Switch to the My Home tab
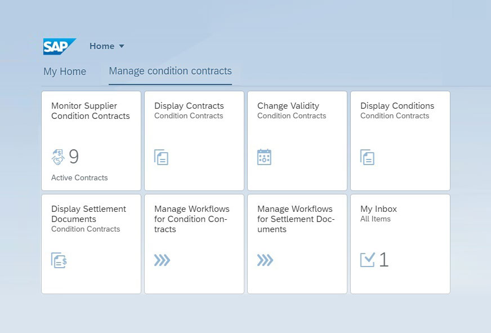 pos(65,72)
